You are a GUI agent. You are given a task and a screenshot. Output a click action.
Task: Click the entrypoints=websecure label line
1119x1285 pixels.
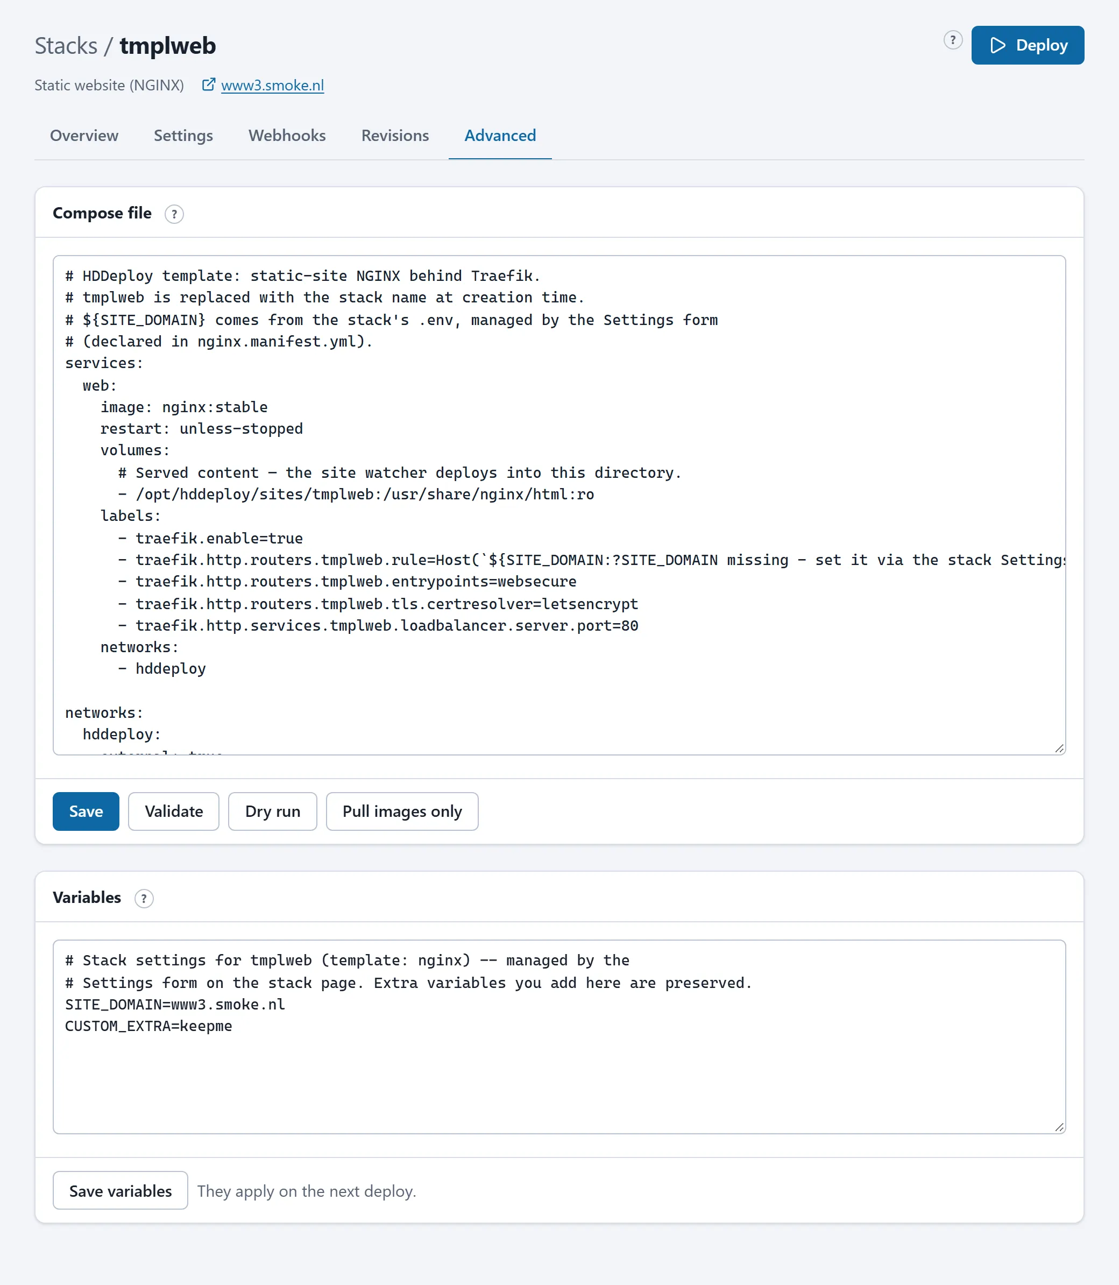click(347, 582)
